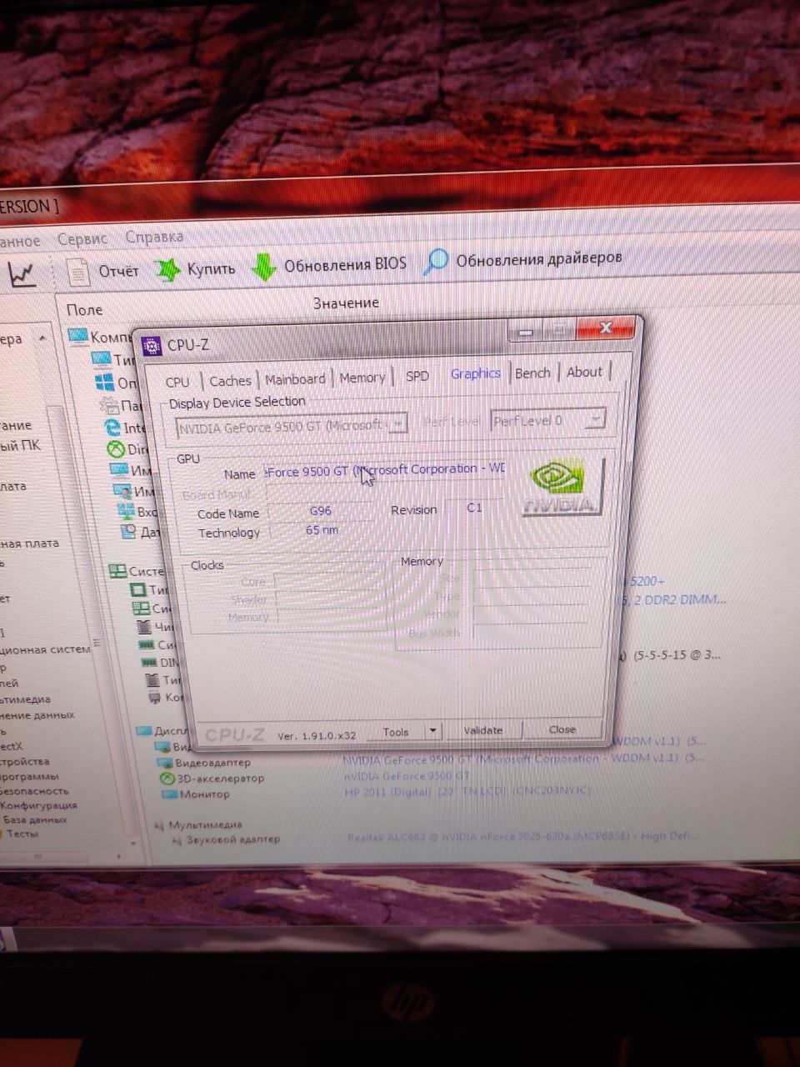Select the chip icon beside Чи
800x1067 pixels.
[x=144, y=626]
